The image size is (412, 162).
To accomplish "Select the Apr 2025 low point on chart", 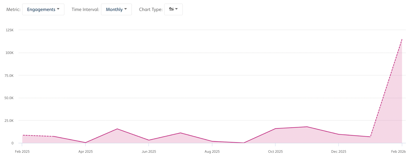I will tap(85, 143).
